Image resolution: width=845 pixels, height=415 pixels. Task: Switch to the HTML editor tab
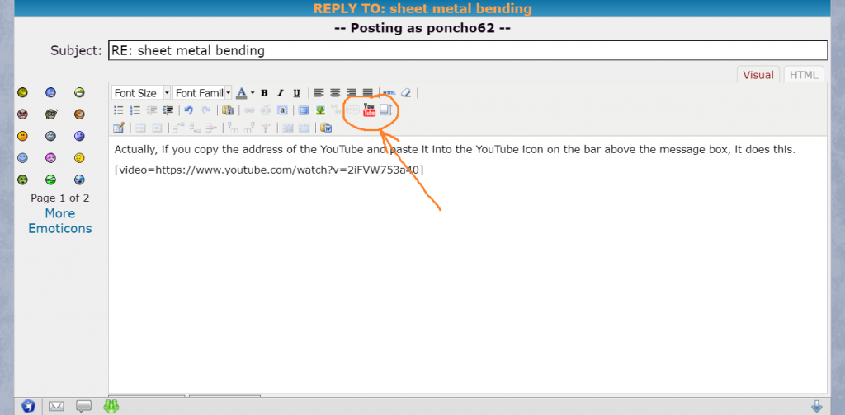point(804,75)
